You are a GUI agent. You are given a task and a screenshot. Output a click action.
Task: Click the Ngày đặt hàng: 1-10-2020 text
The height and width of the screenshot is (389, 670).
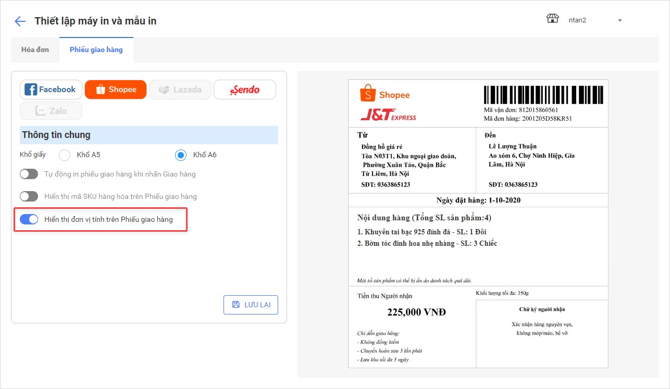coord(478,200)
